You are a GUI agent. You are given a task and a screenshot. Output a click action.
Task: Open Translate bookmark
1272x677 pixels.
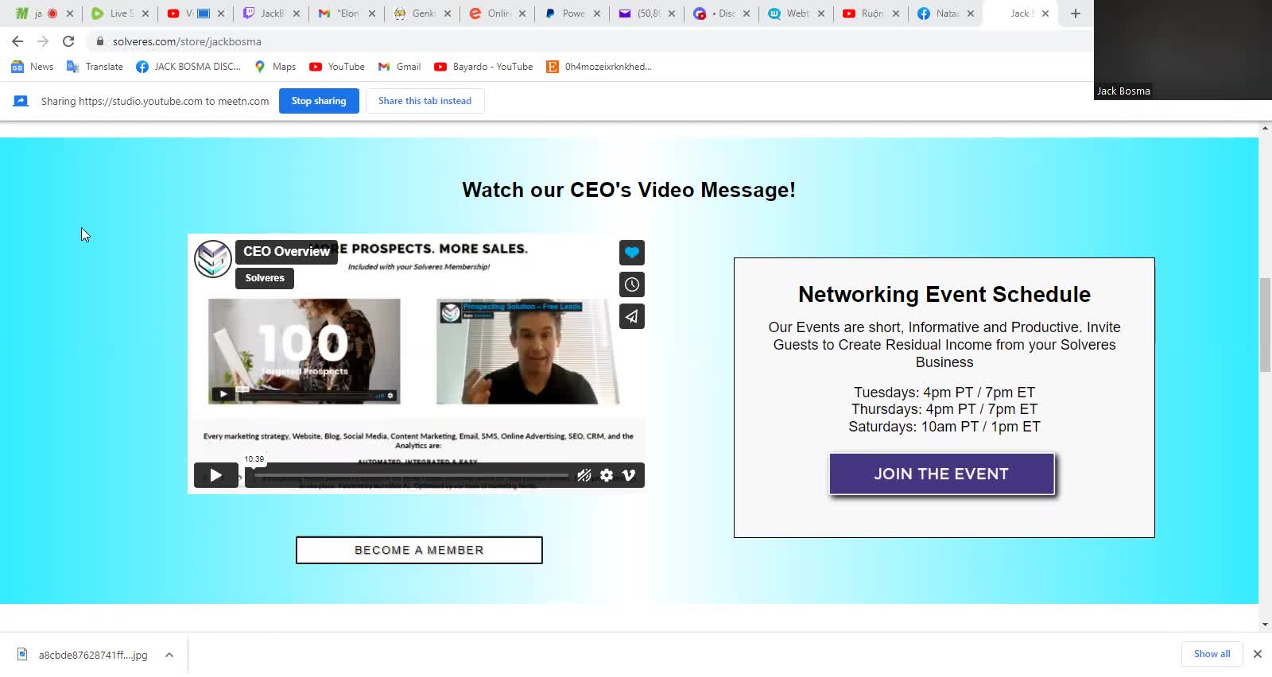[x=95, y=67]
